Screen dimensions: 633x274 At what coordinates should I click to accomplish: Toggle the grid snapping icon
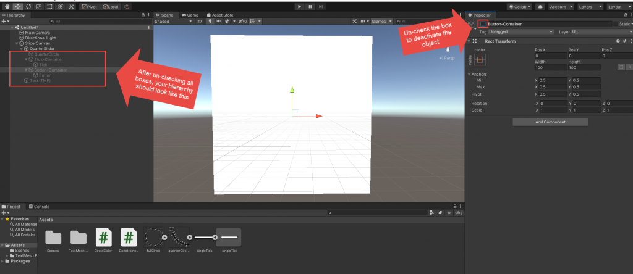pyautogui.click(x=127, y=7)
